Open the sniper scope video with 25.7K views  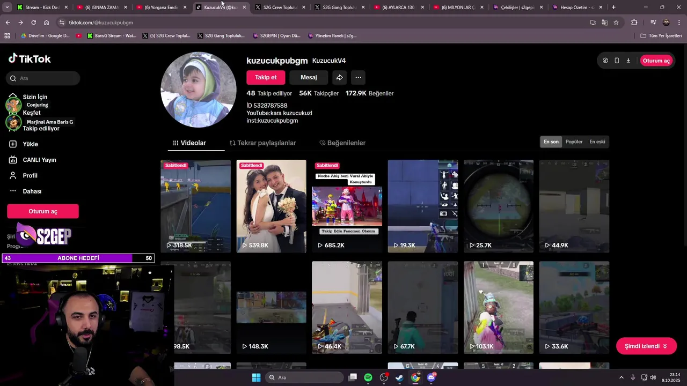(499, 206)
